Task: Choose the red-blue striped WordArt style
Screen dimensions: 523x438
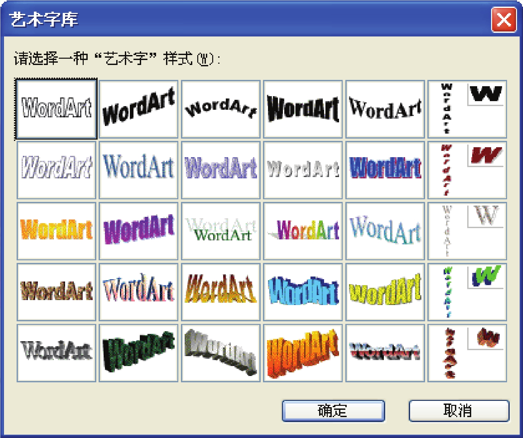Action: coord(385,353)
